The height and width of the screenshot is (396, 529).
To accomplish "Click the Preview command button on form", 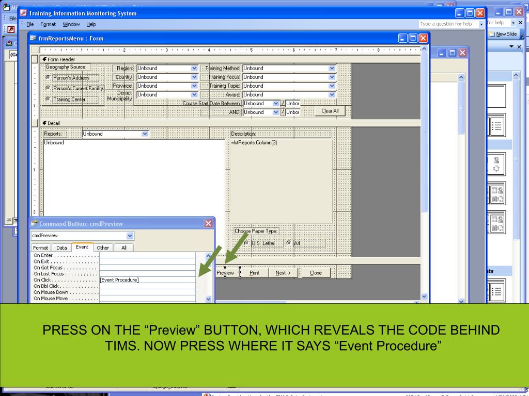I will [x=225, y=273].
